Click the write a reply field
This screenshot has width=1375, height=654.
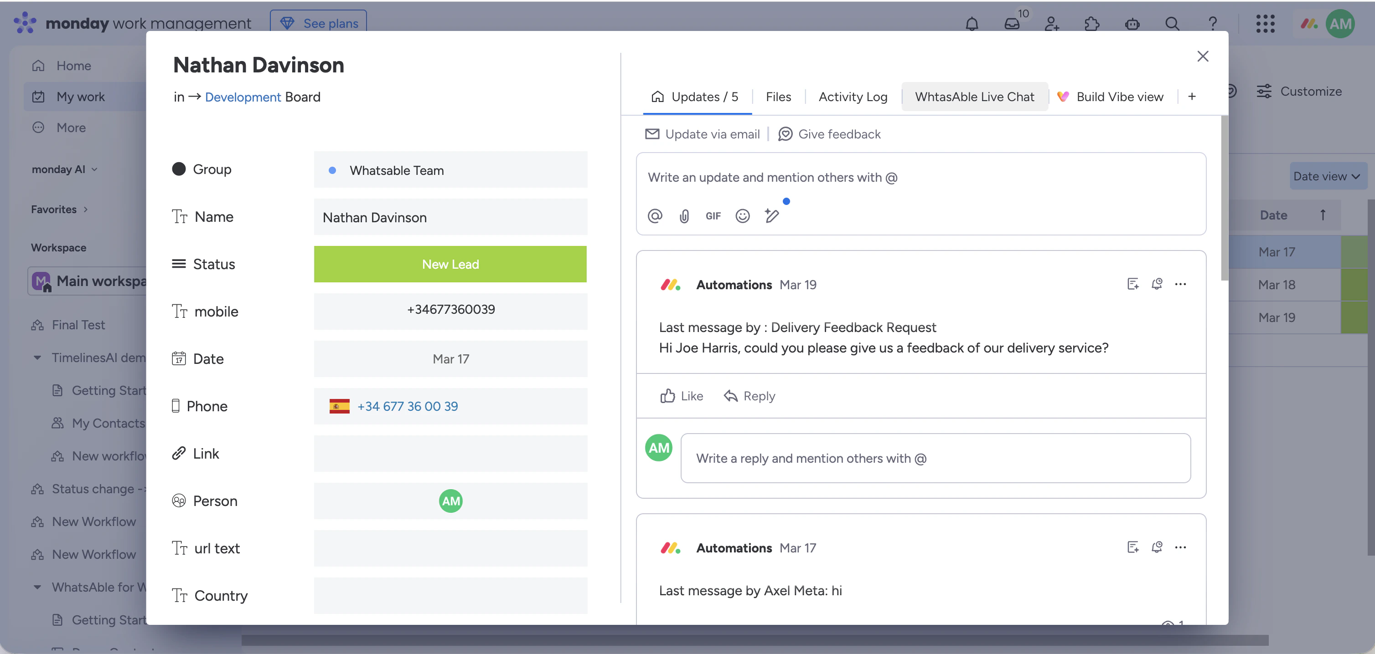[x=935, y=458]
